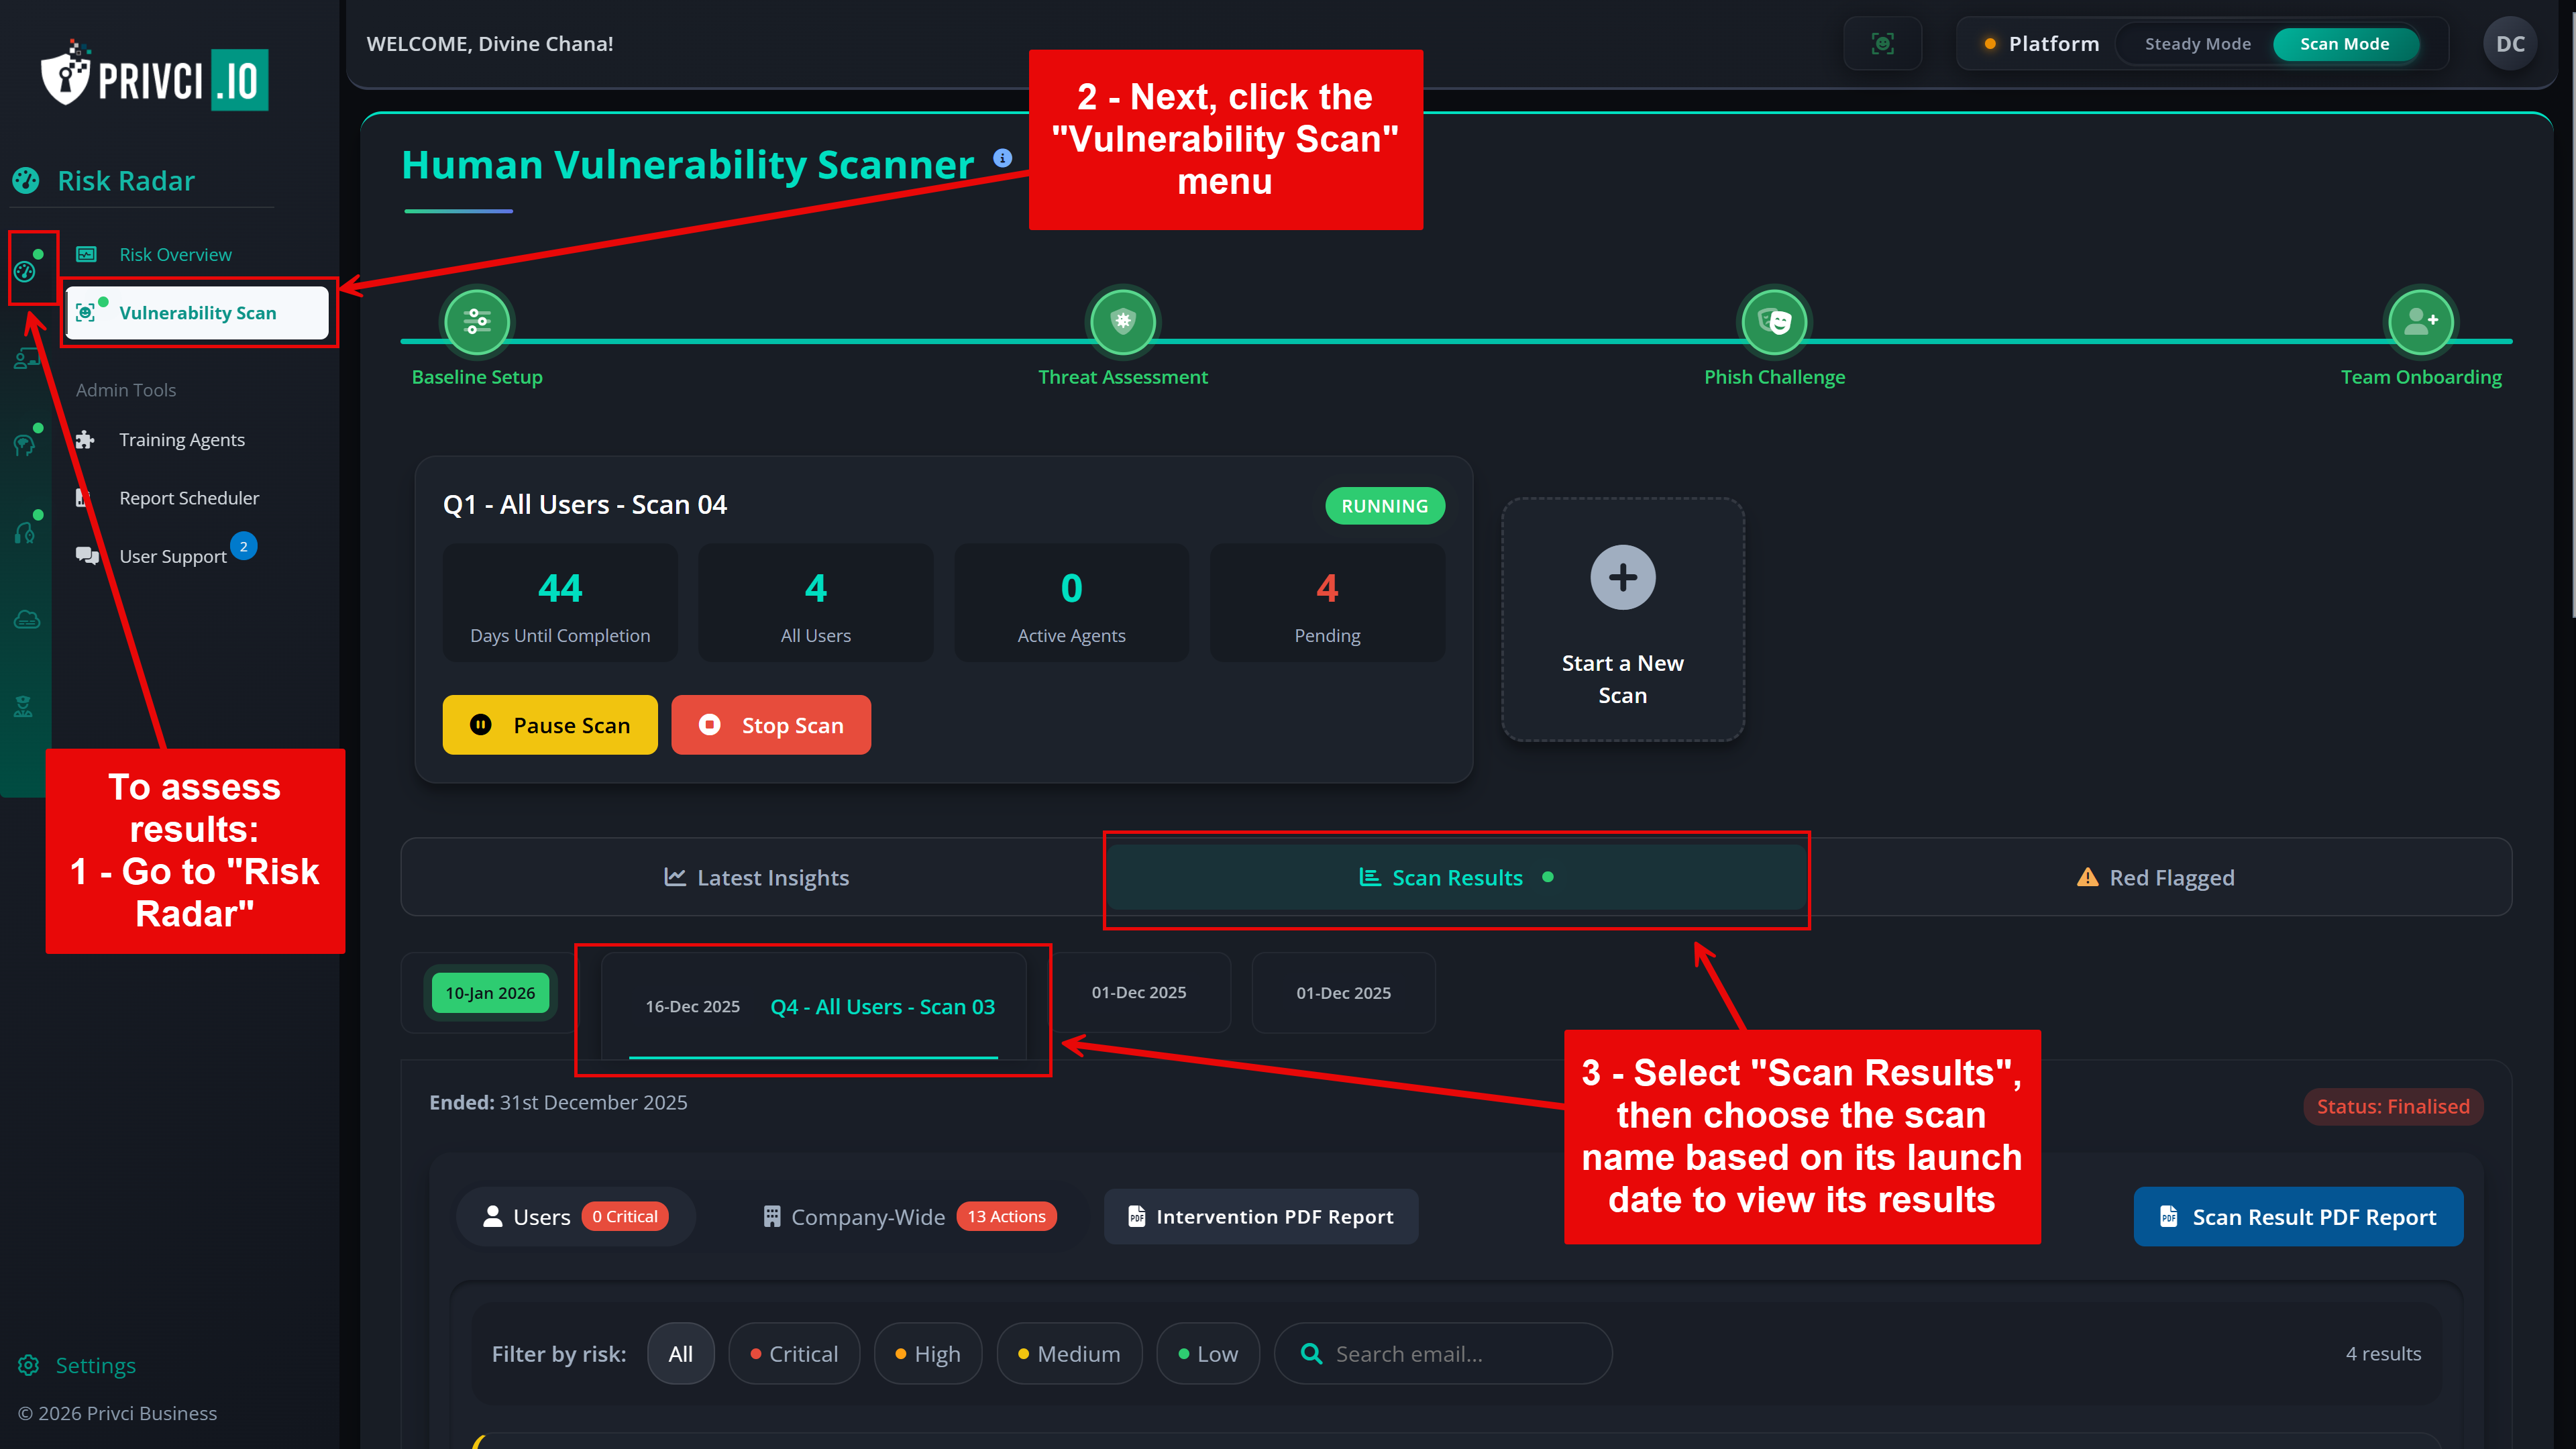
Task: Download the Scan Result PDF Report
Action: click(x=2297, y=1216)
